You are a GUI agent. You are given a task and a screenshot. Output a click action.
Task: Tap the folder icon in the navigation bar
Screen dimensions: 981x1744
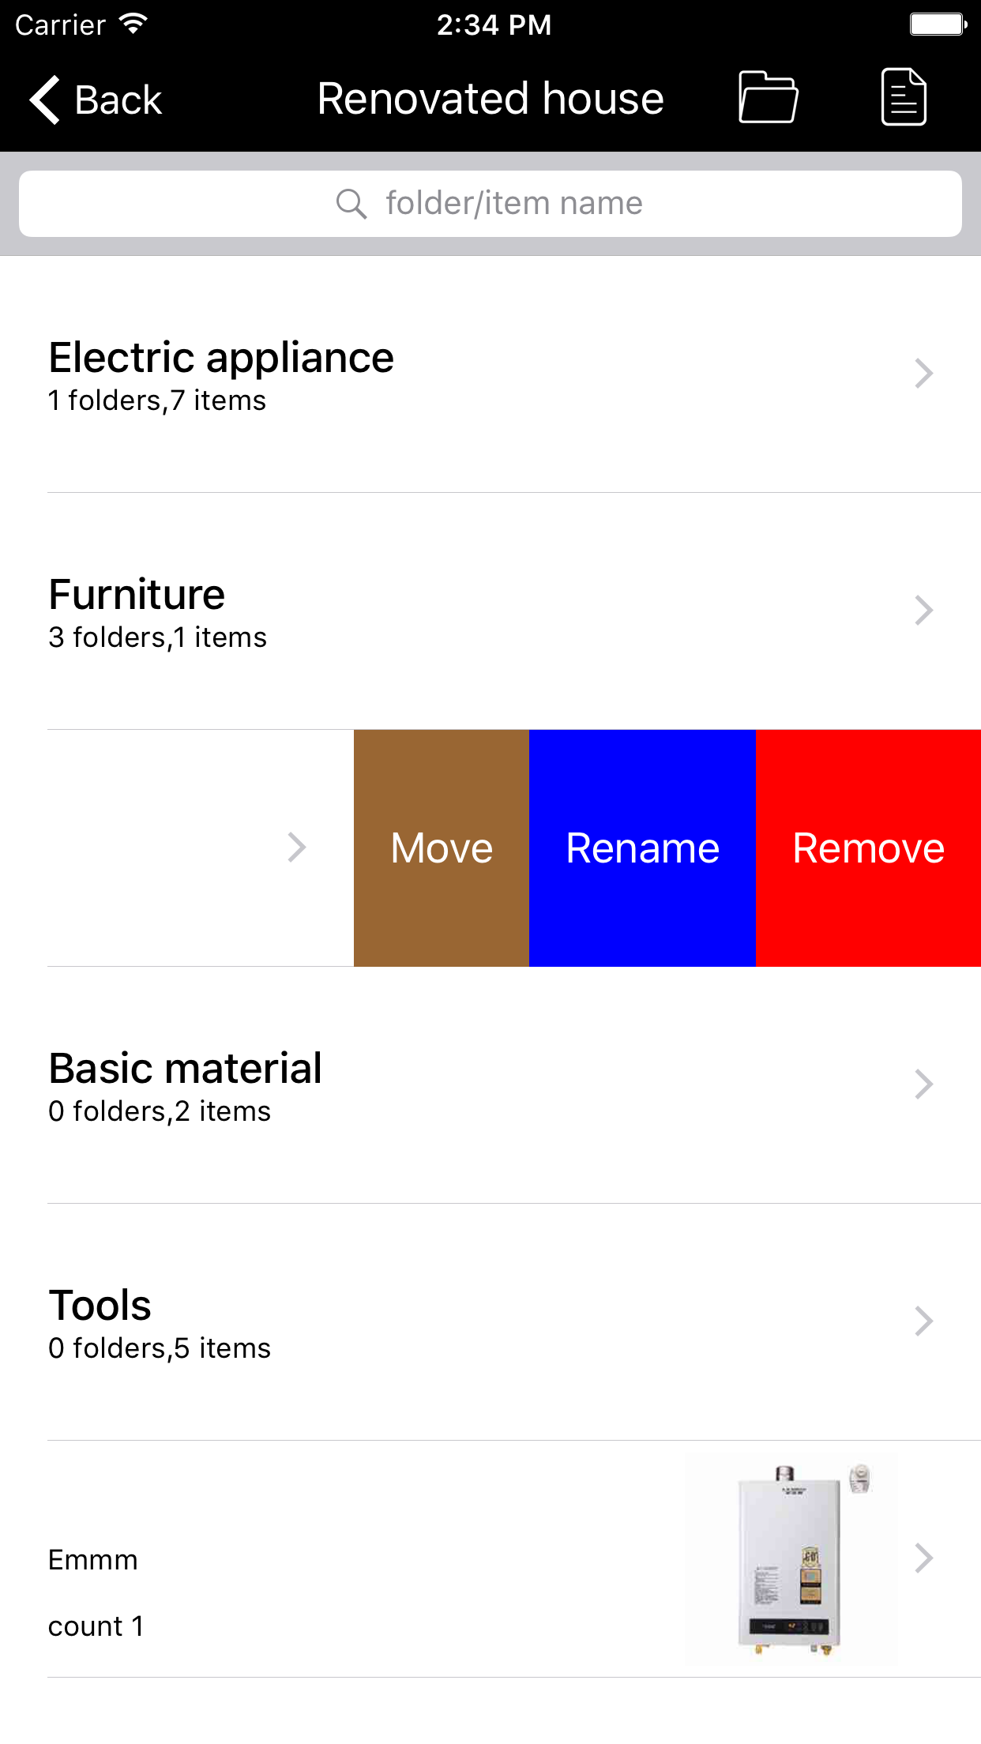pos(768,97)
